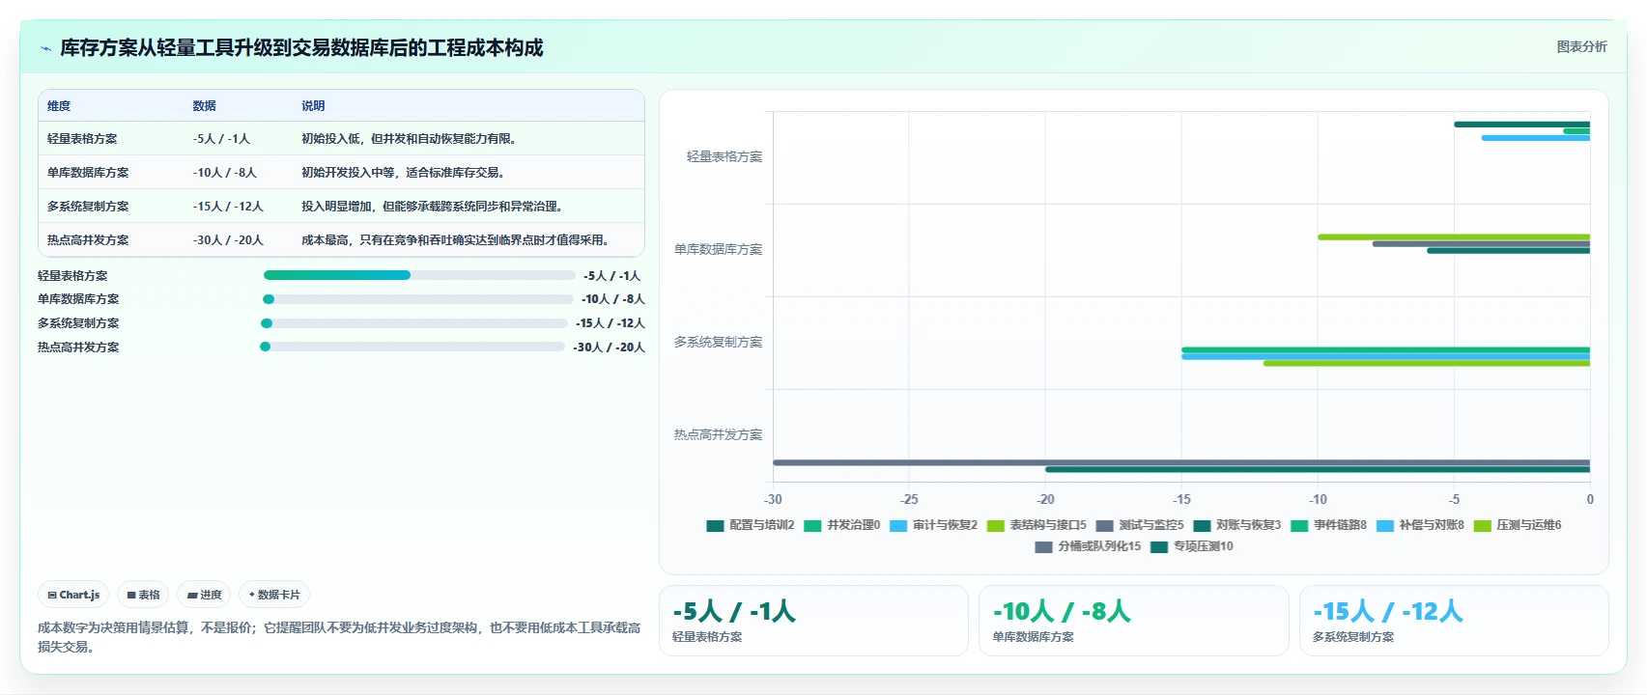Click chart y-axis label 轻量表格方案
The width and height of the screenshot is (1647, 695).
pyautogui.click(x=724, y=156)
